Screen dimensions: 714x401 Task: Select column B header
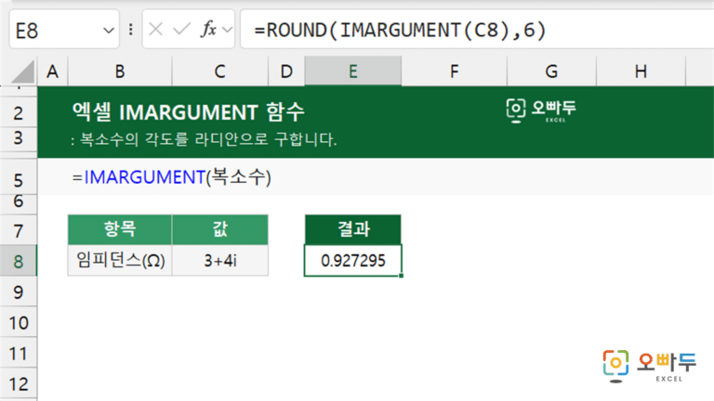click(x=120, y=71)
